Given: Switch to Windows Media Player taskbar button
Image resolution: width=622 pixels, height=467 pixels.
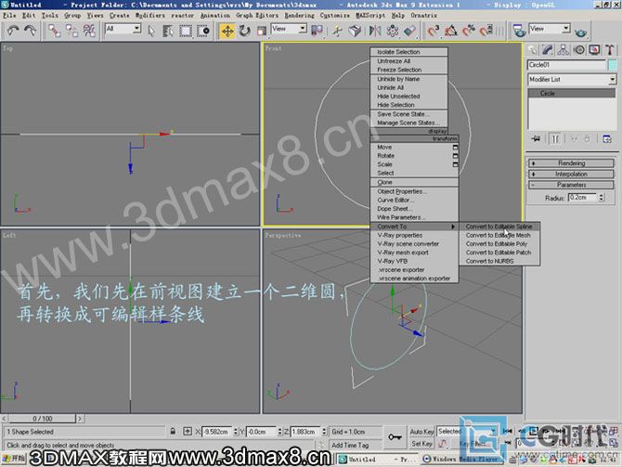Looking at the screenshot, I should coord(462,459).
